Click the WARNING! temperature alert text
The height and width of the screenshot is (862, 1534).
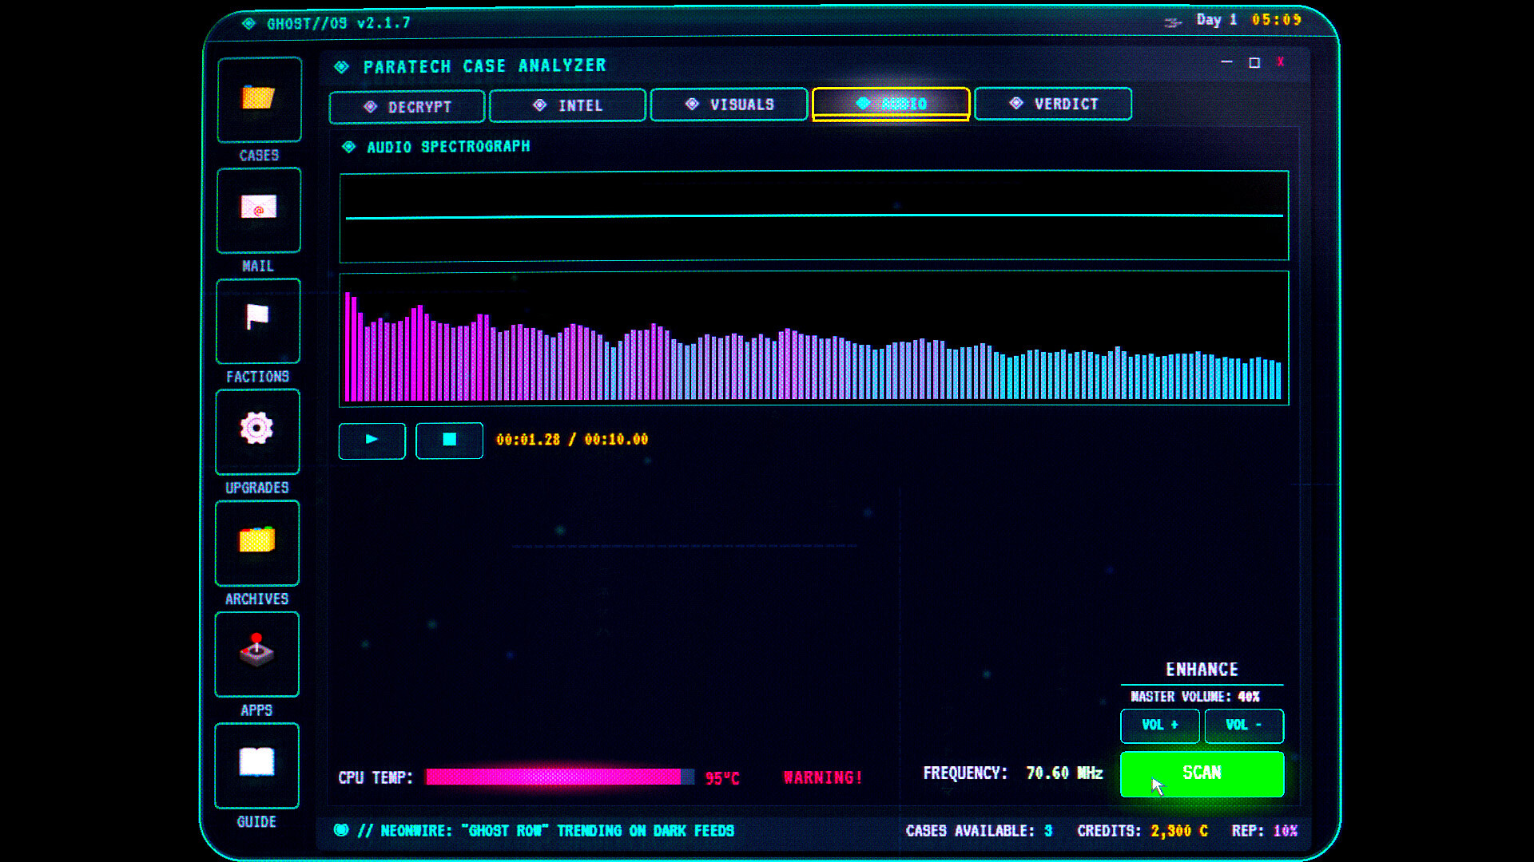[x=822, y=777]
